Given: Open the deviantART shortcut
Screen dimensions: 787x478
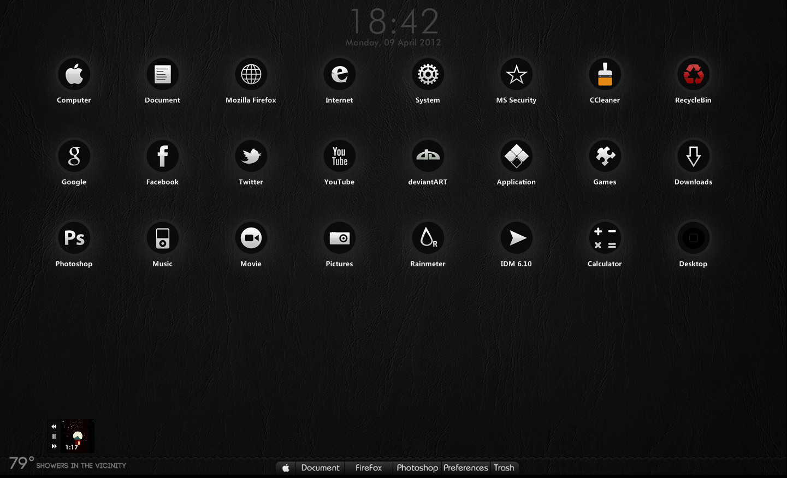Looking at the screenshot, I should 428,156.
